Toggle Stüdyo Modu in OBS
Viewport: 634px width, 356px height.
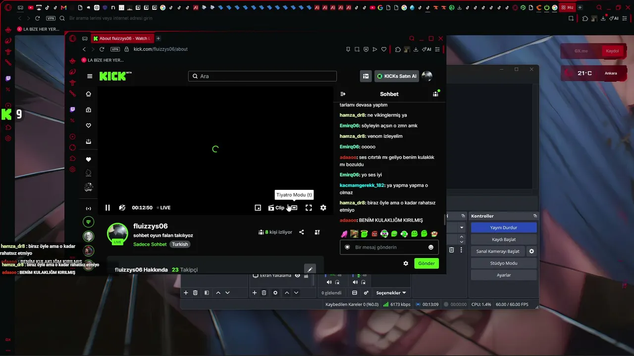504,263
